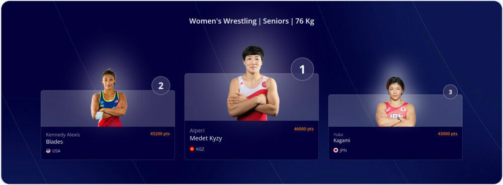The height and width of the screenshot is (185, 503).
Task: Click the 45200 pts score
Action: pyautogui.click(x=160, y=134)
